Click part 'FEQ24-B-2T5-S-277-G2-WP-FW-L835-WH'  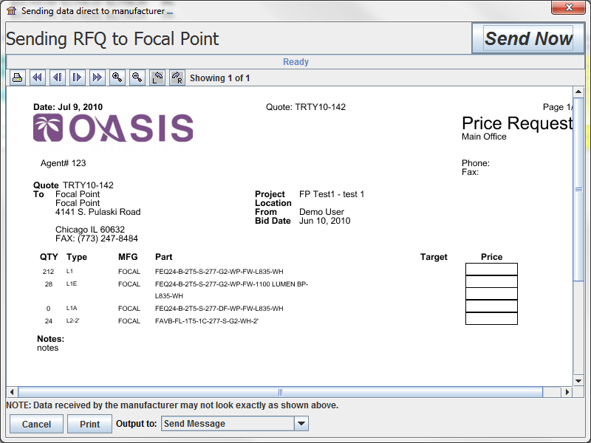pyautogui.click(x=219, y=272)
